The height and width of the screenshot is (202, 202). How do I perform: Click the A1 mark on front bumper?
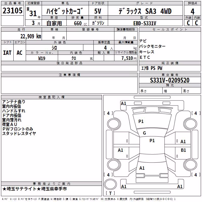pos(123,104)
